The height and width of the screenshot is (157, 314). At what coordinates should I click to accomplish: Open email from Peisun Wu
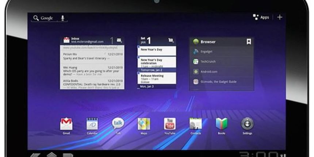[92, 57]
